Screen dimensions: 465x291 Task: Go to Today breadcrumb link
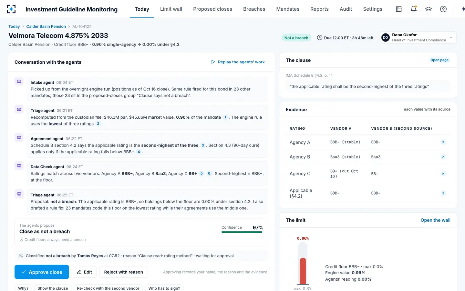[14, 27]
